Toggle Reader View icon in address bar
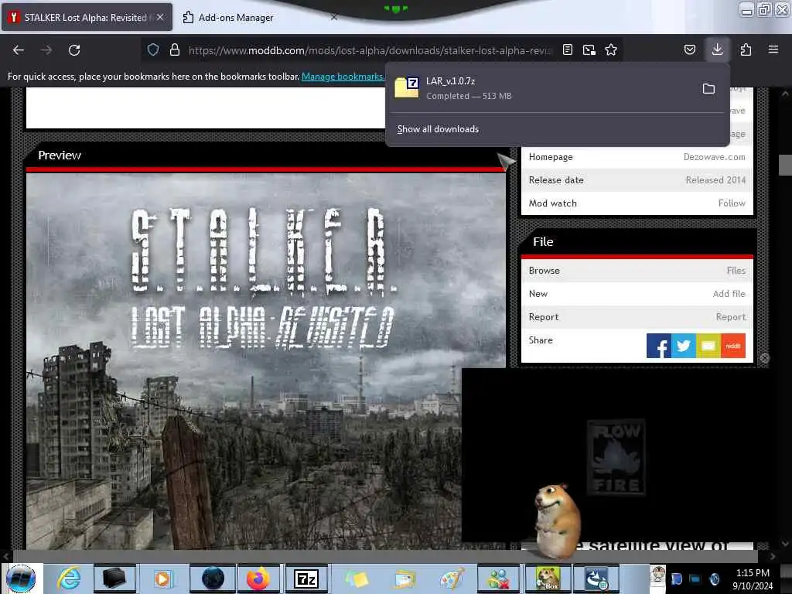 (568, 49)
